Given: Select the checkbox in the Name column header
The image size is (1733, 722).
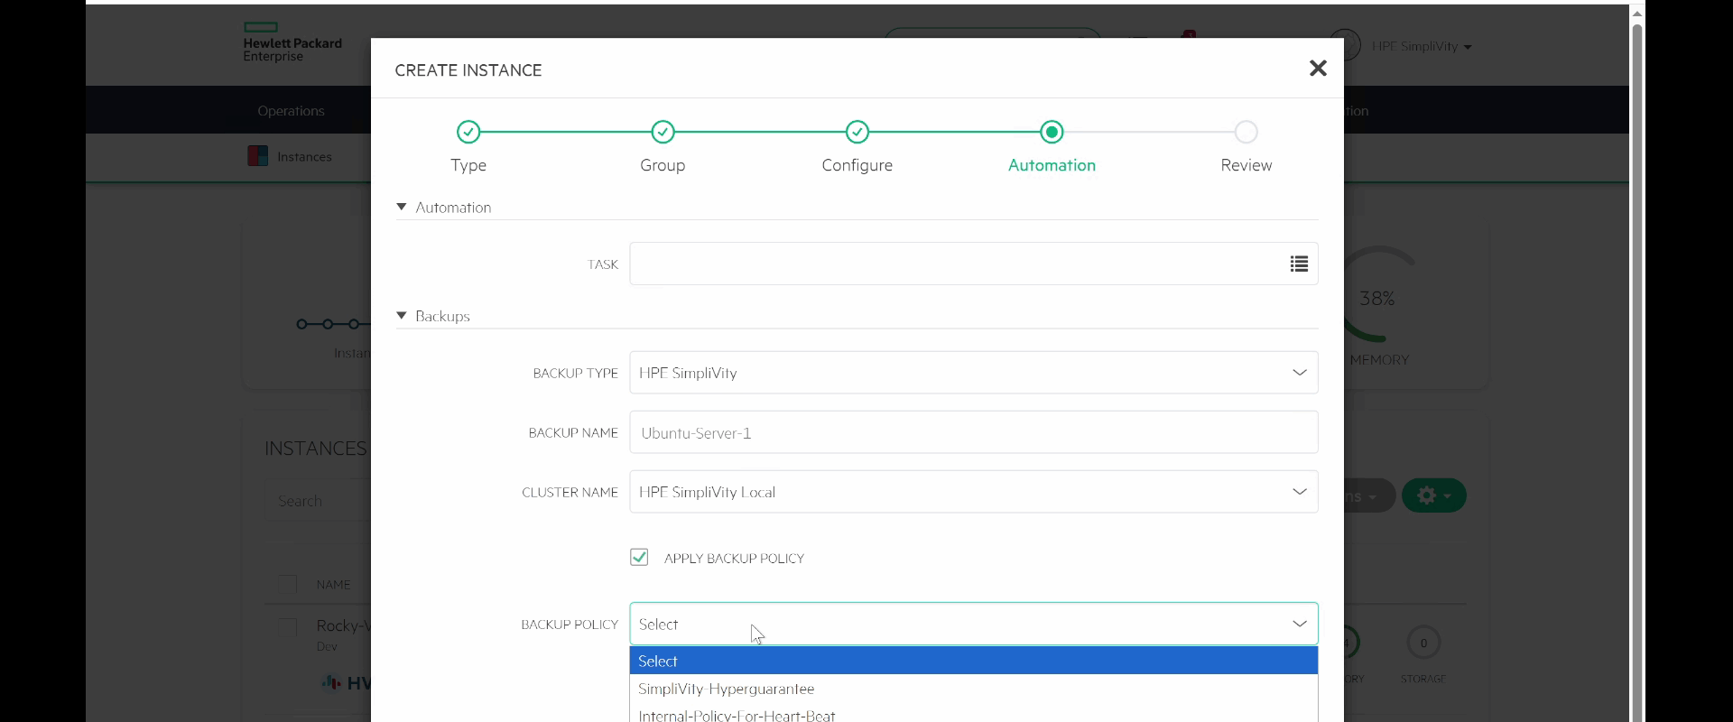Looking at the screenshot, I should (288, 584).
